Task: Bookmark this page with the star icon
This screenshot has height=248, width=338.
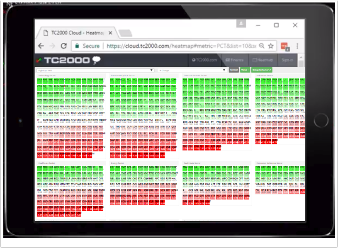Action: pyautogui.click(x=271, y=46)
